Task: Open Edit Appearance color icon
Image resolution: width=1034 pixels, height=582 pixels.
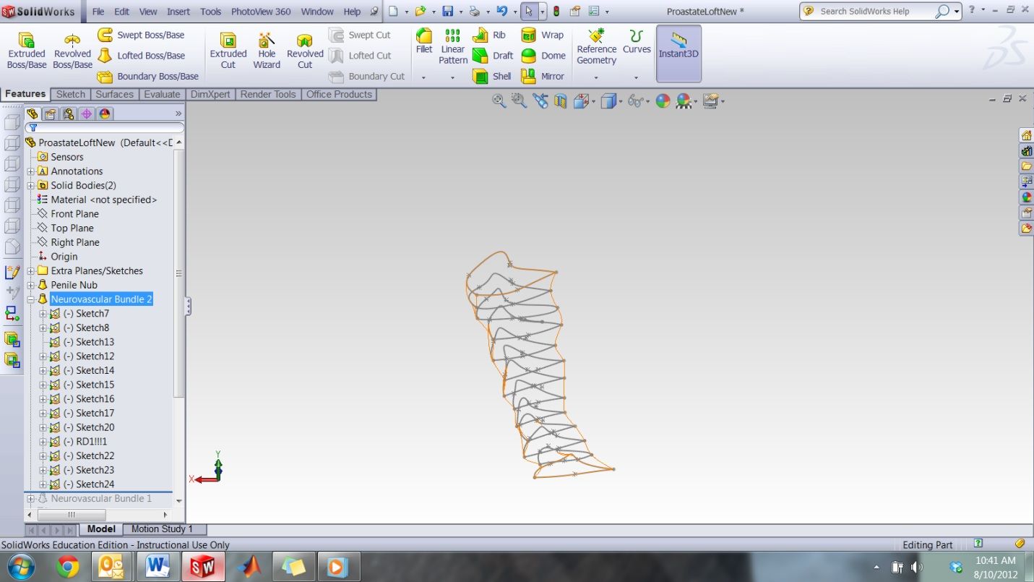Action: coord(663,101)
